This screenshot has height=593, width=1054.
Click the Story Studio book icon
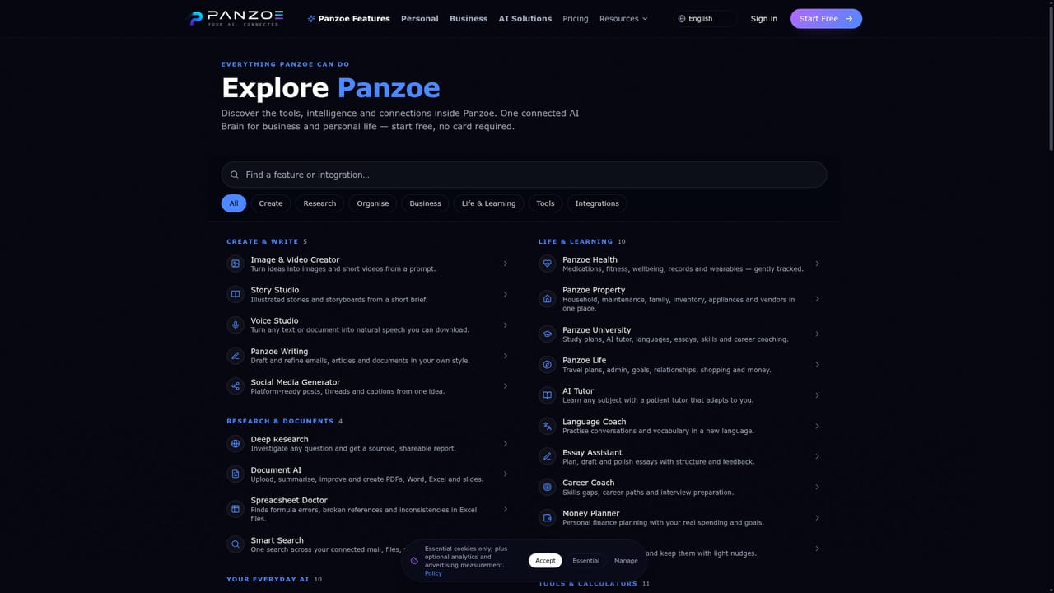click(236, 294)
